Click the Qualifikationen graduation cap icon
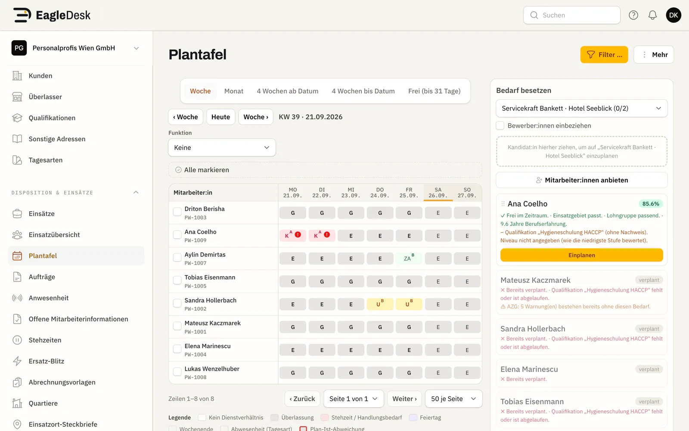Image resolution: width=689 pixels, height=431 pixels. point(17,118)
